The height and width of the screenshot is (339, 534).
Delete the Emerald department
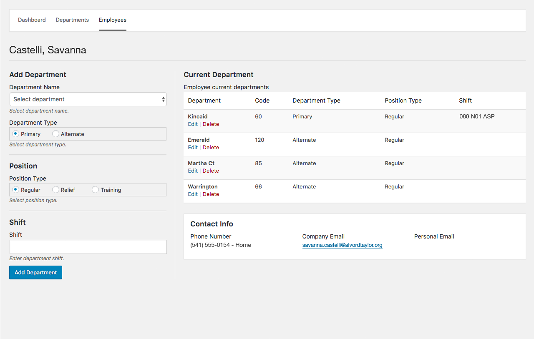click(211, 148)
